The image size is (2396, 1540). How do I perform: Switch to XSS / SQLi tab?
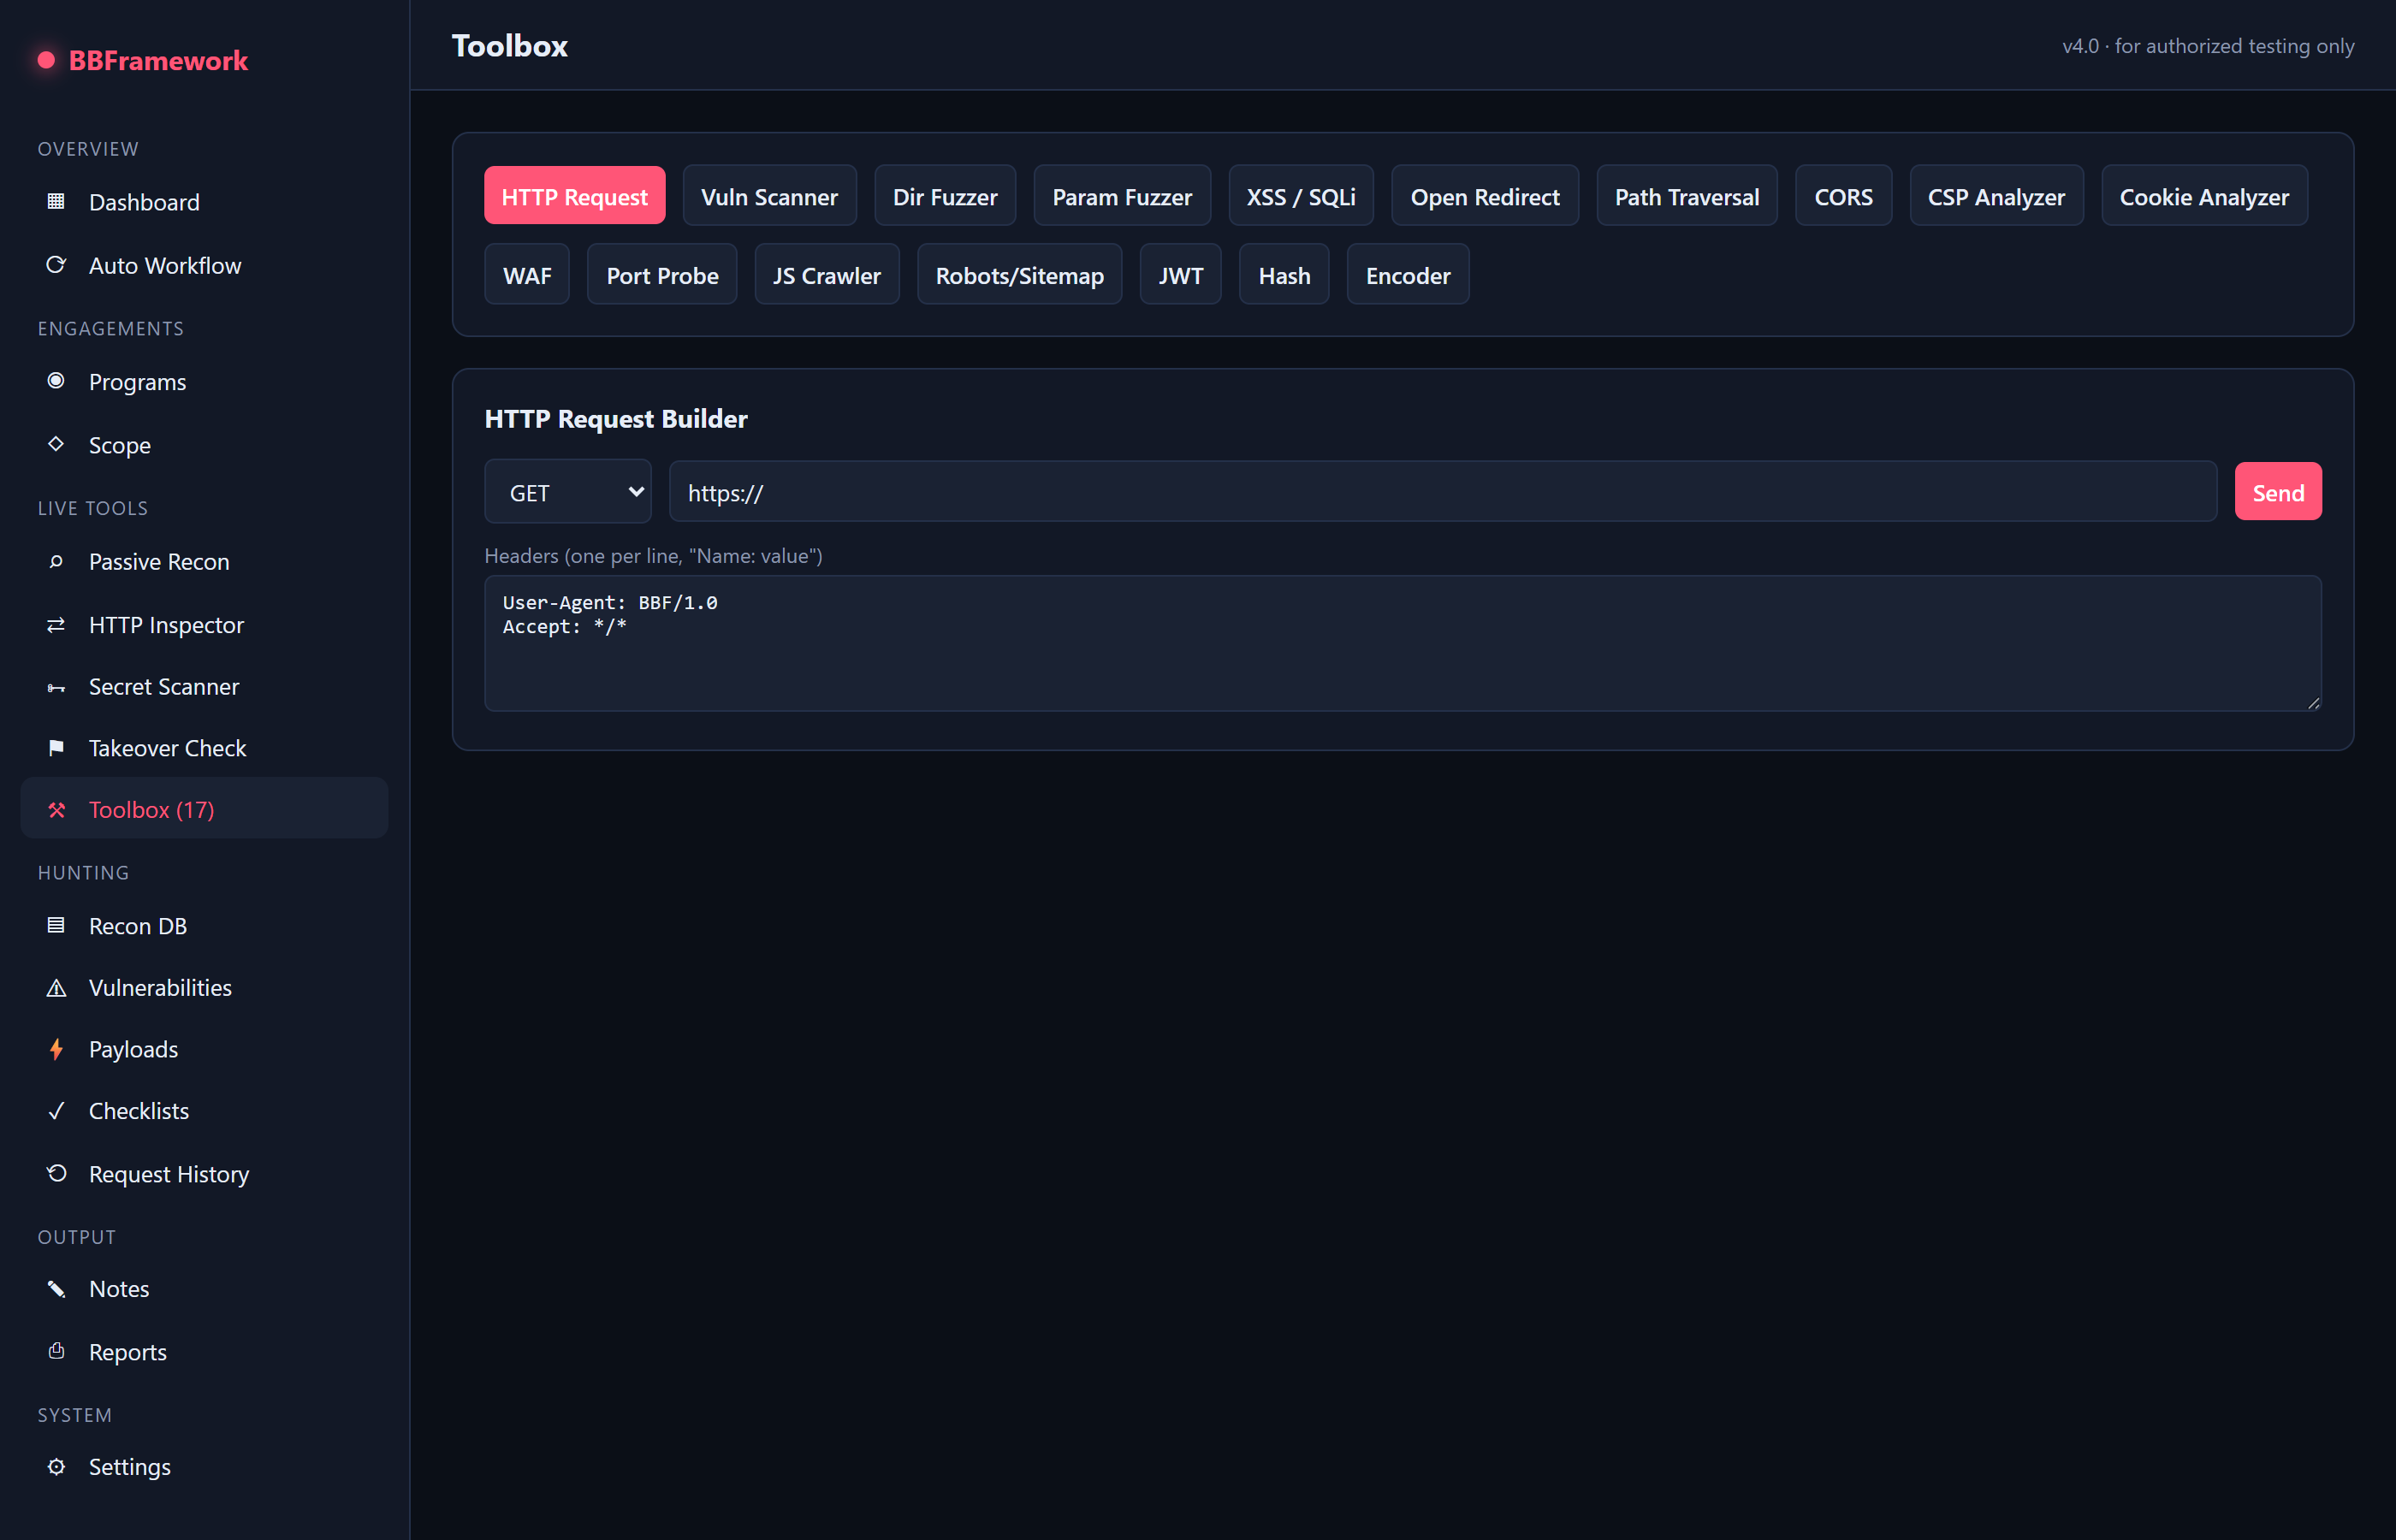[1301, 196]
